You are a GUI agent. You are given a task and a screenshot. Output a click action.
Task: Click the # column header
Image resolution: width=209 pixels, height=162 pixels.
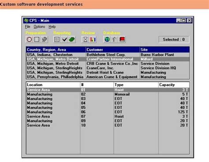pyautogui.click(x=97, y=85)
